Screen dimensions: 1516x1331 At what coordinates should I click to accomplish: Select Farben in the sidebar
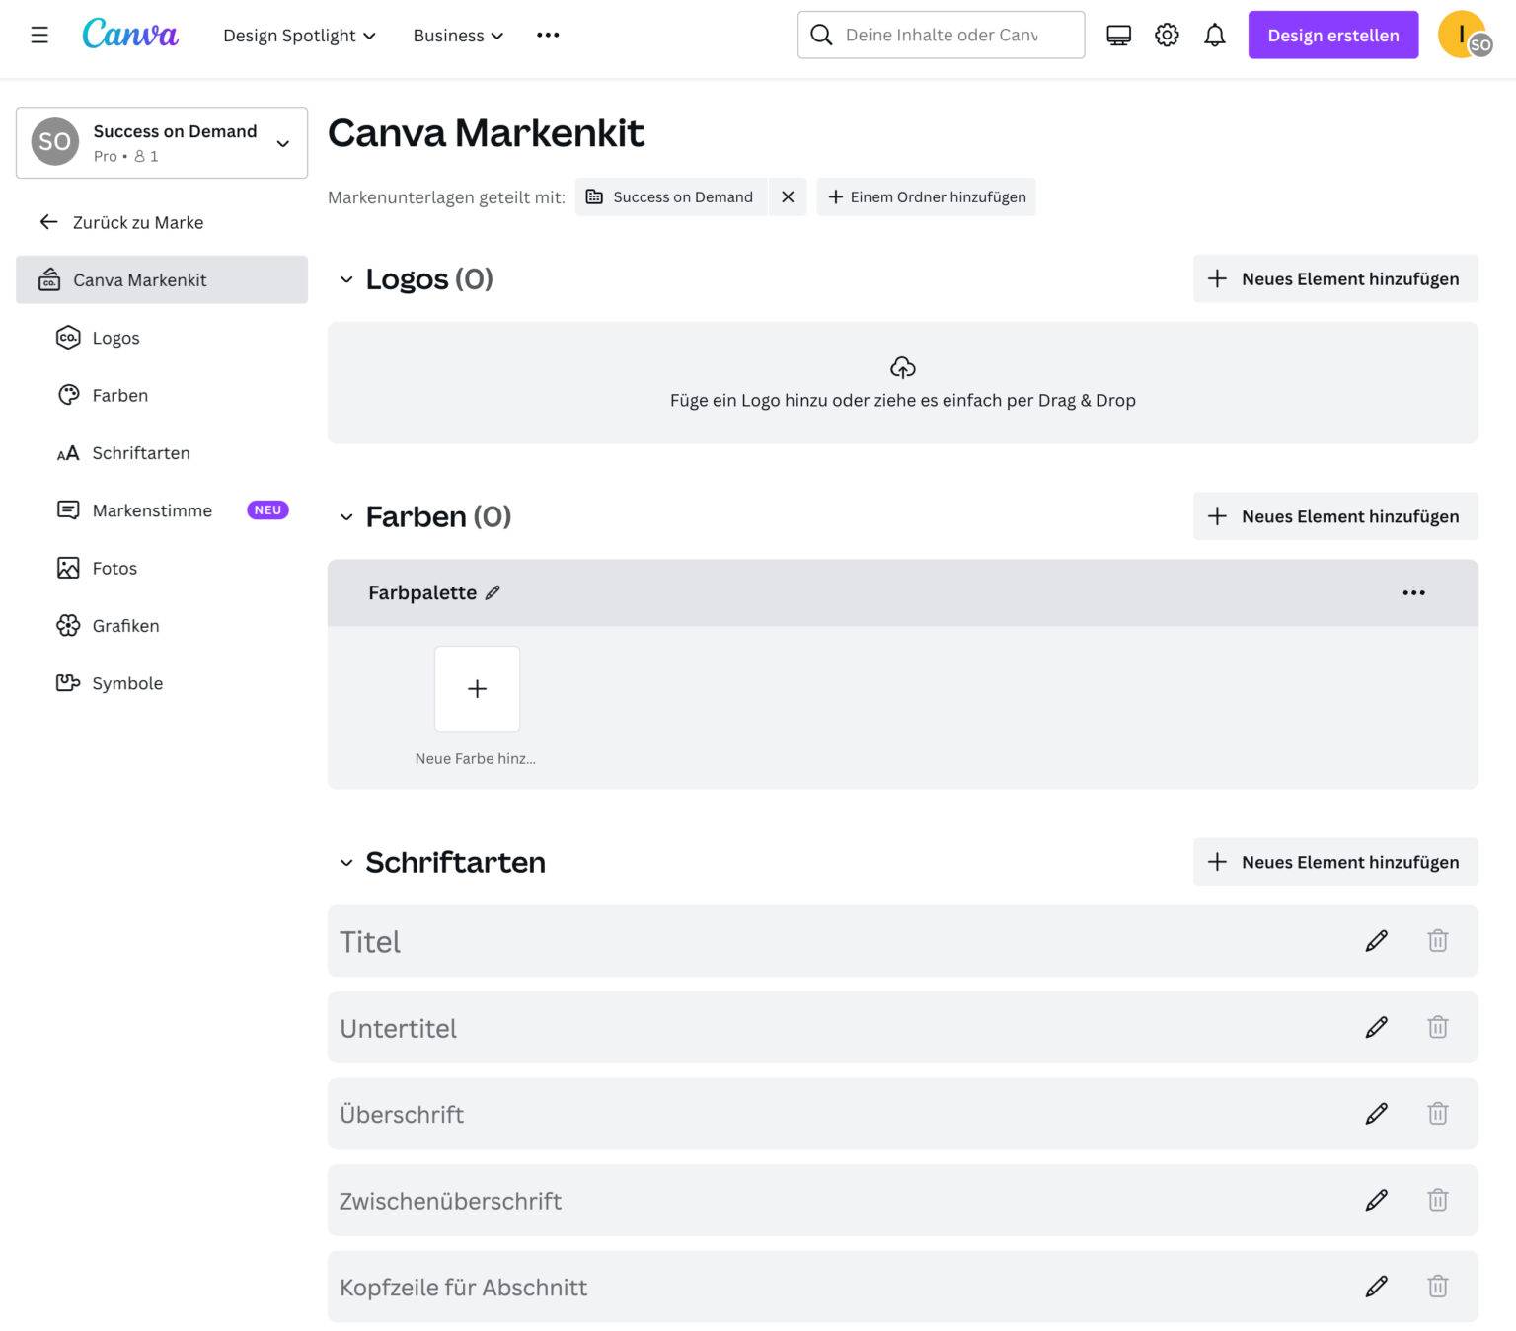point(119,395)
